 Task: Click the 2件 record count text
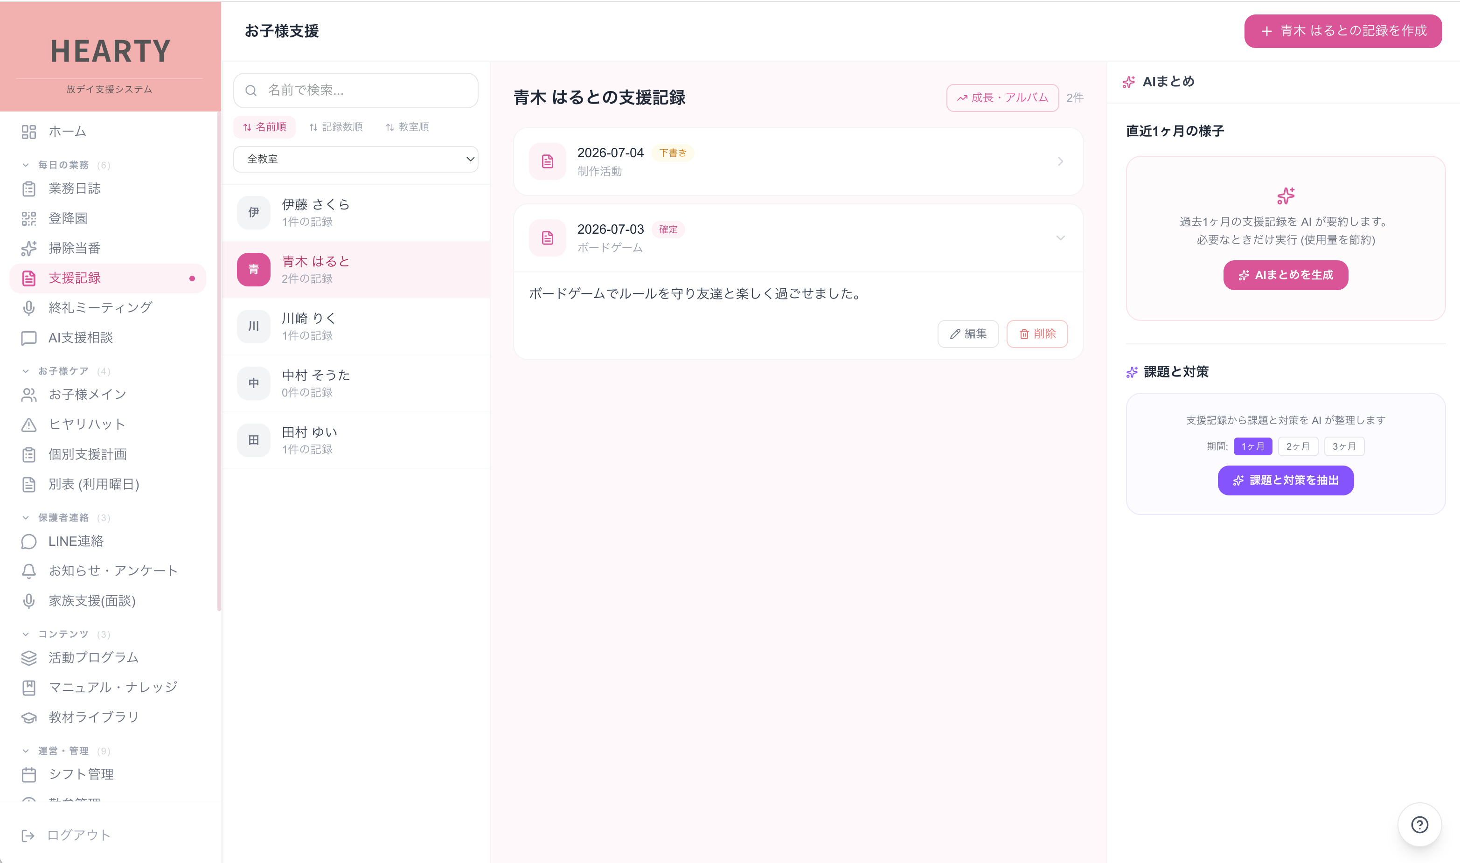click(1075, 97)
